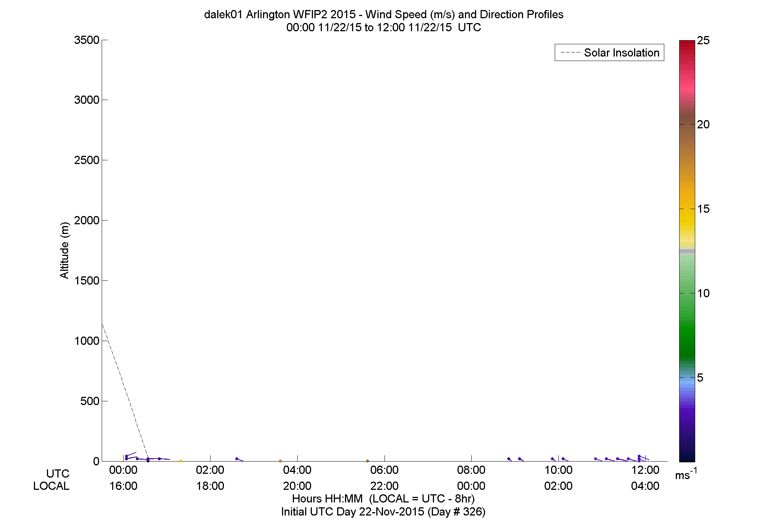Click the UTC 06:00 time label
Viewport: 782px width, 530px height.
click(x=384, y=470)
